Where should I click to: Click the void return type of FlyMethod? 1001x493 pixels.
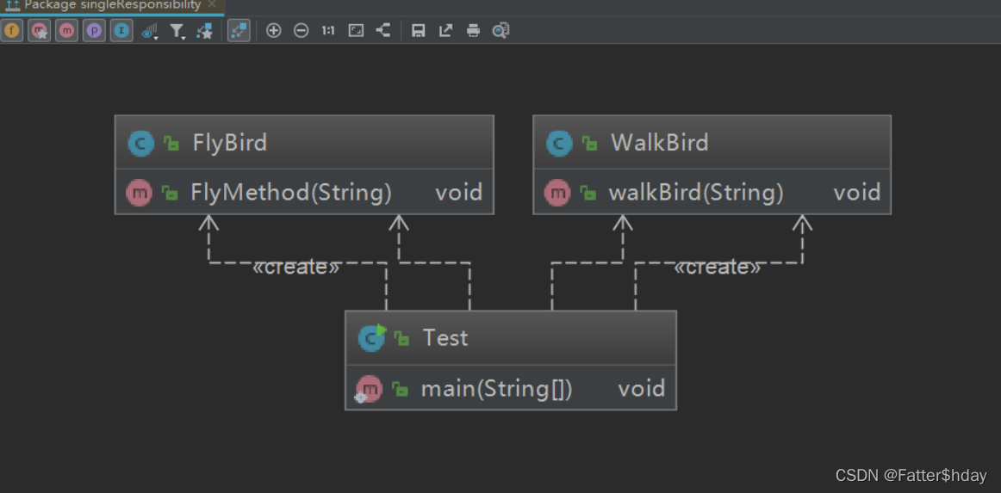[x=459, y=193]
